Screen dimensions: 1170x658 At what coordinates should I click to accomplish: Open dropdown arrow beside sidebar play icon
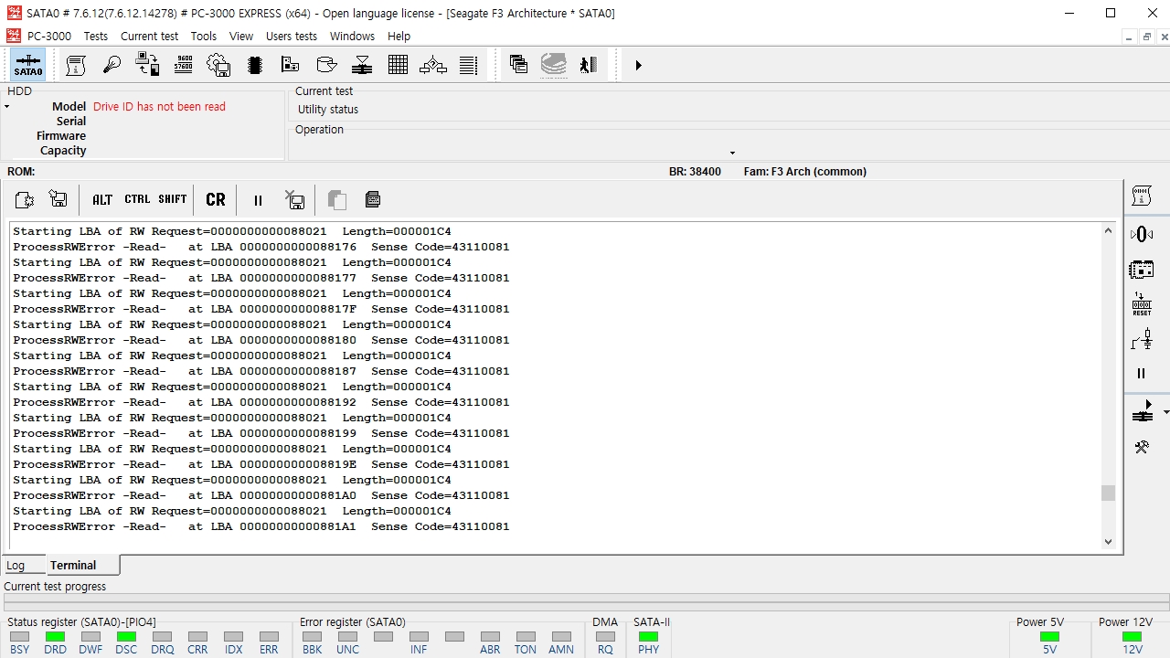coord(1166,413)
